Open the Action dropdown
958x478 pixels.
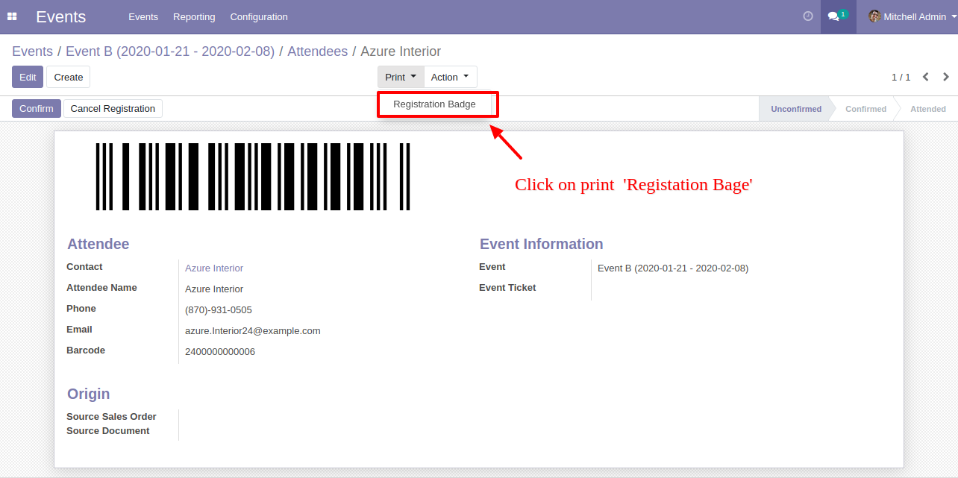450,77
